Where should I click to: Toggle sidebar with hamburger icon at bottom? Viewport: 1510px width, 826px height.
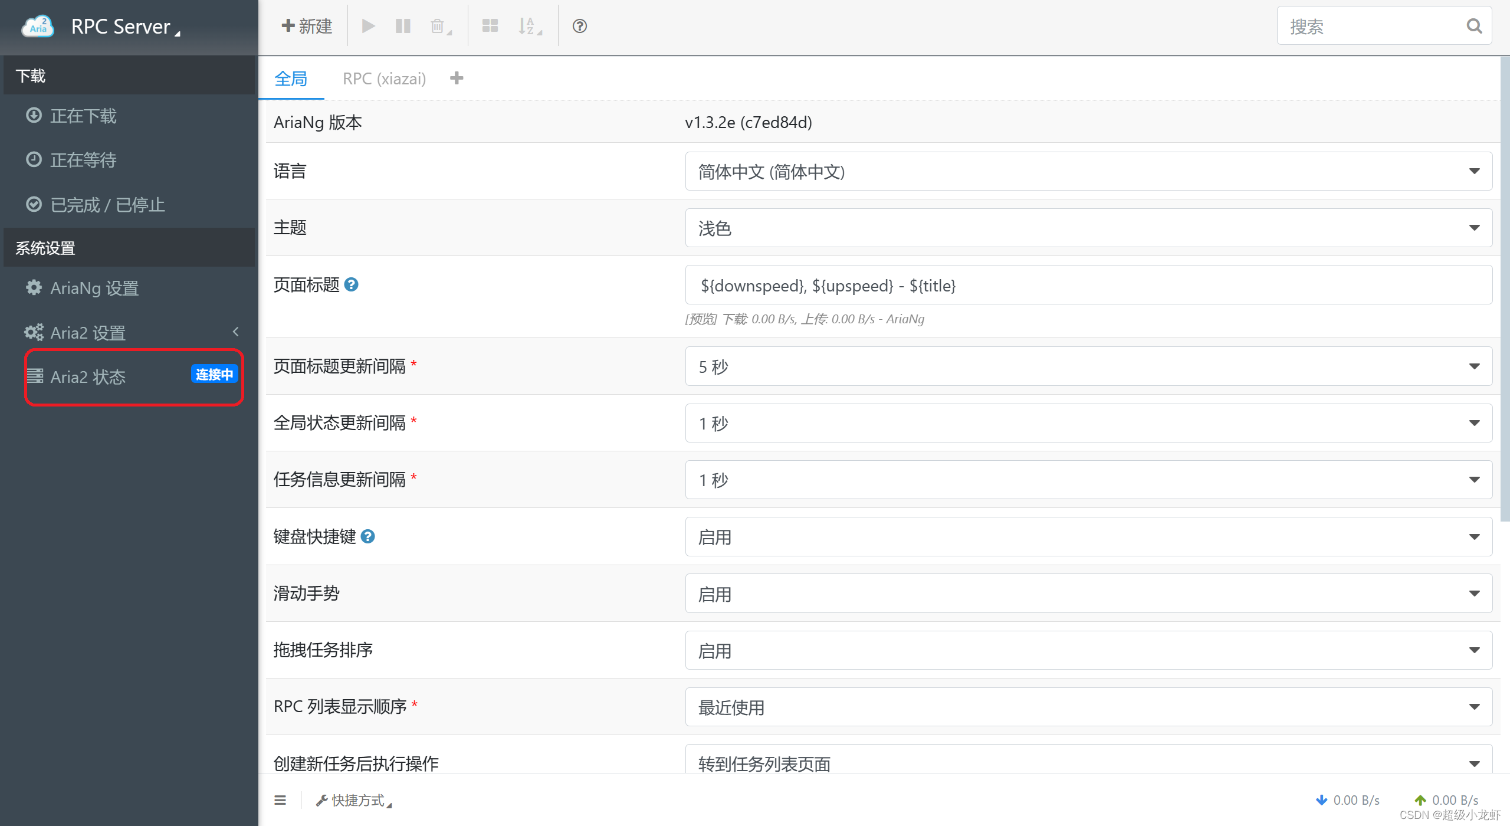pos(280,800)
